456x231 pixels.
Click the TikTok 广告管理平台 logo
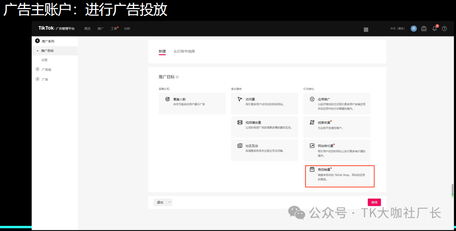click(56, 28)
